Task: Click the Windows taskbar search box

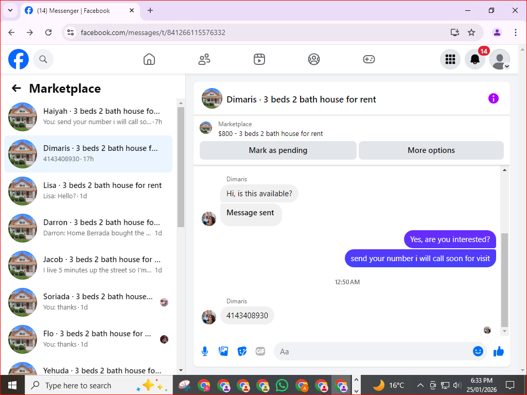Action: pos(98,385)
